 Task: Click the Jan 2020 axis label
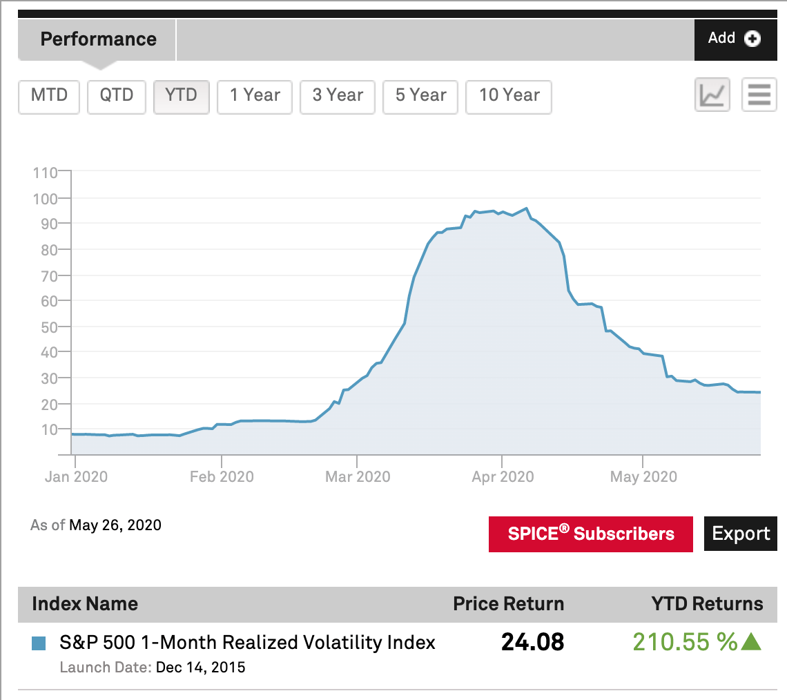(77, 477)
